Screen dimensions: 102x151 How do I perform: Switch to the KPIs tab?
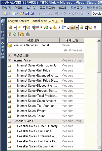click(39, 27)
